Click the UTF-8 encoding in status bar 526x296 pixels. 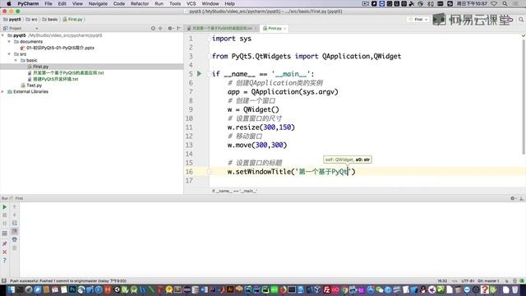[x=468, y=280]
